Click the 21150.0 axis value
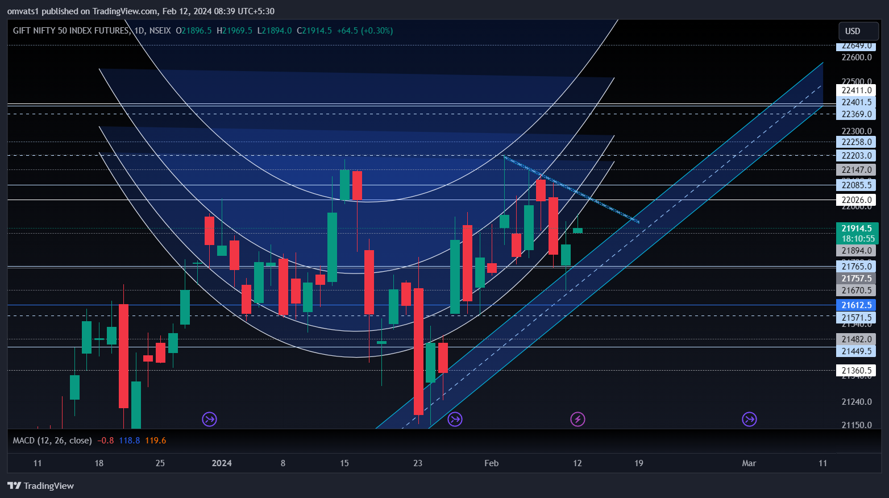This screenshot has height=498, width=889. point(856,425)
